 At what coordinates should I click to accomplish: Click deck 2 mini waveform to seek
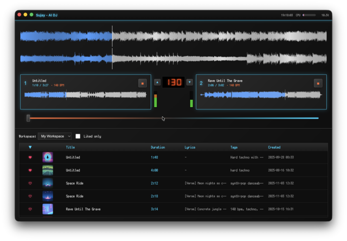tap(261, 95)
